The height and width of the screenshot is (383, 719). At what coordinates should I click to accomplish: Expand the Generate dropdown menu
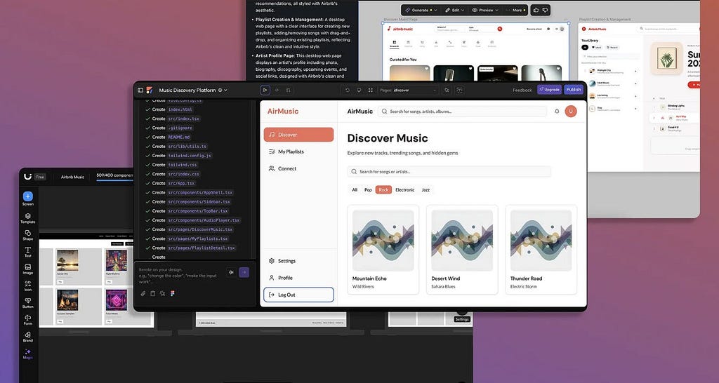(x=422, y=11)
